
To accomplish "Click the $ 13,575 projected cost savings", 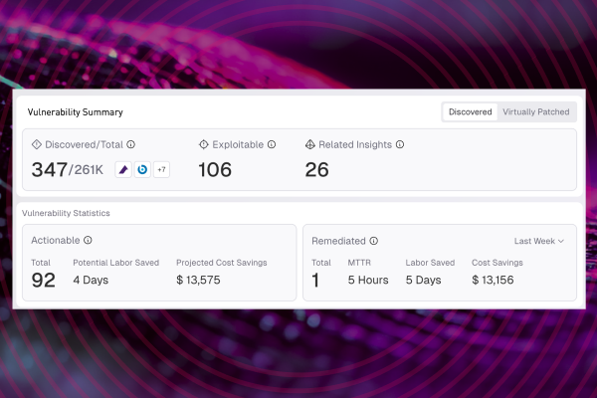I will 198,280.
